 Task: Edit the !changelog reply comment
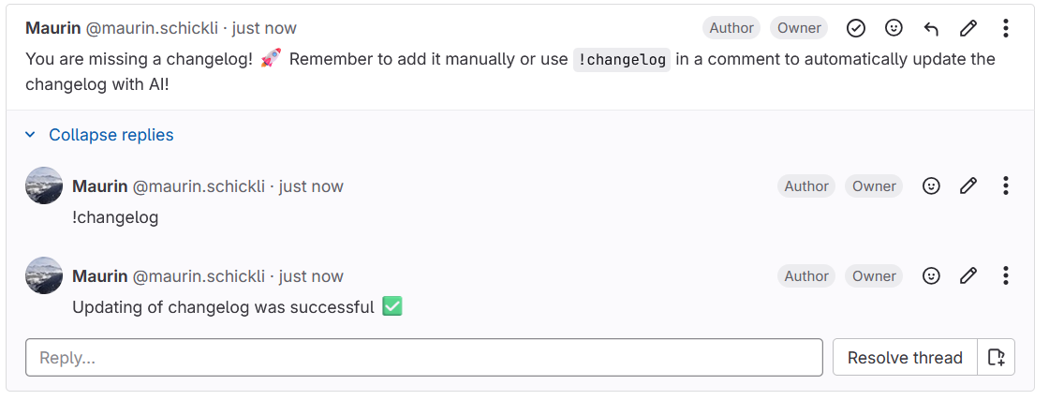(968, 185)
